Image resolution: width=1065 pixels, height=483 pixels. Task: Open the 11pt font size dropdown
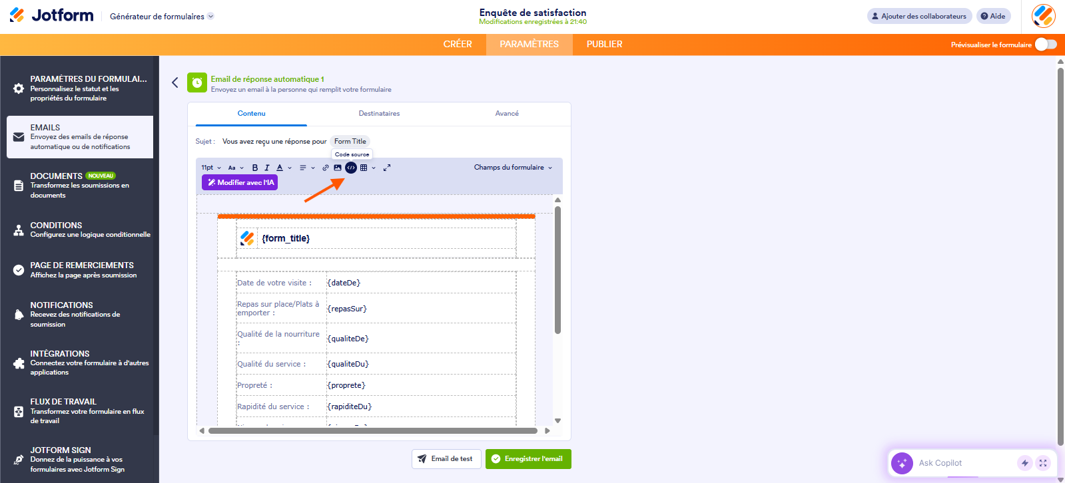211,168
